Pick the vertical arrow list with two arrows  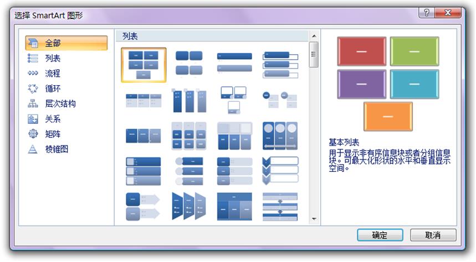[142, 207]
